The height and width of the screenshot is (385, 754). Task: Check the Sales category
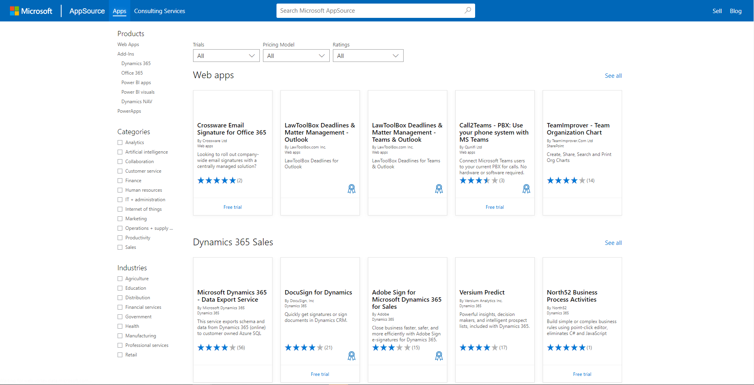[x=120, y=247]
